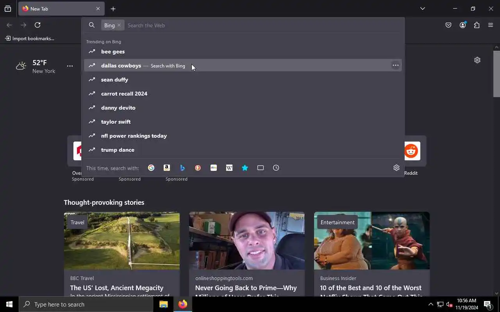Open the taskbar clock showing 10:56 AM
The height and width of the screenshot is (312, 500).
(x=466, y=304)
